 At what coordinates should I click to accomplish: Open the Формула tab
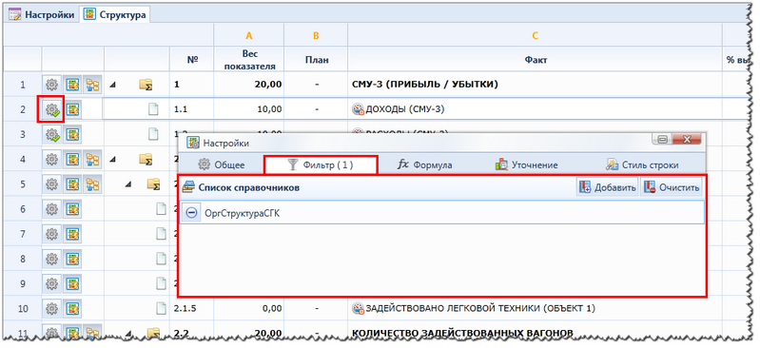[x=425, y=164]
